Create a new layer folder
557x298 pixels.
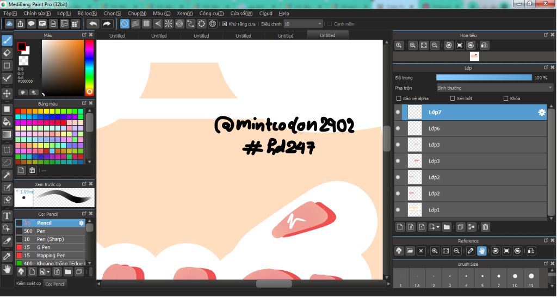447,227
